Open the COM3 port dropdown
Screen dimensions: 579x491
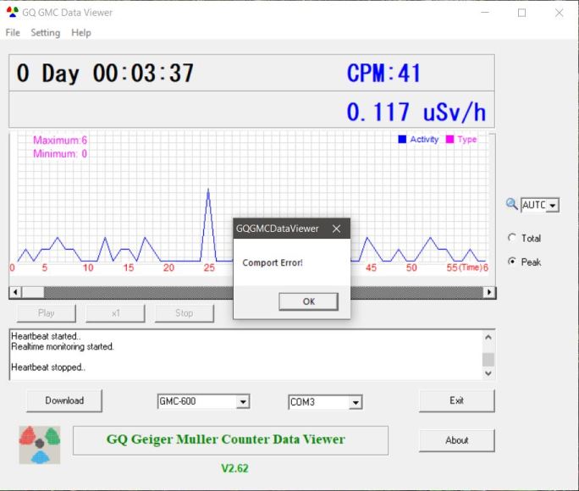356,402
